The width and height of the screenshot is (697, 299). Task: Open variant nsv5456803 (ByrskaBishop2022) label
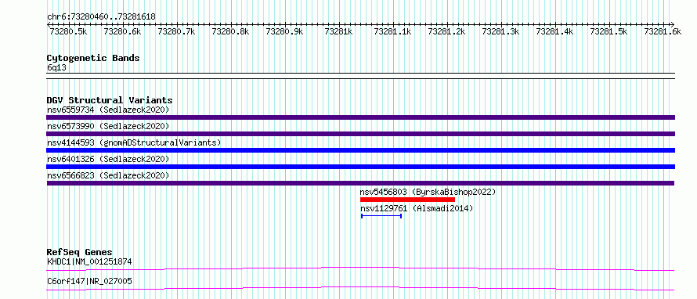pos(428,192)
